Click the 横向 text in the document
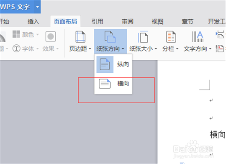 tap(218, 135)
